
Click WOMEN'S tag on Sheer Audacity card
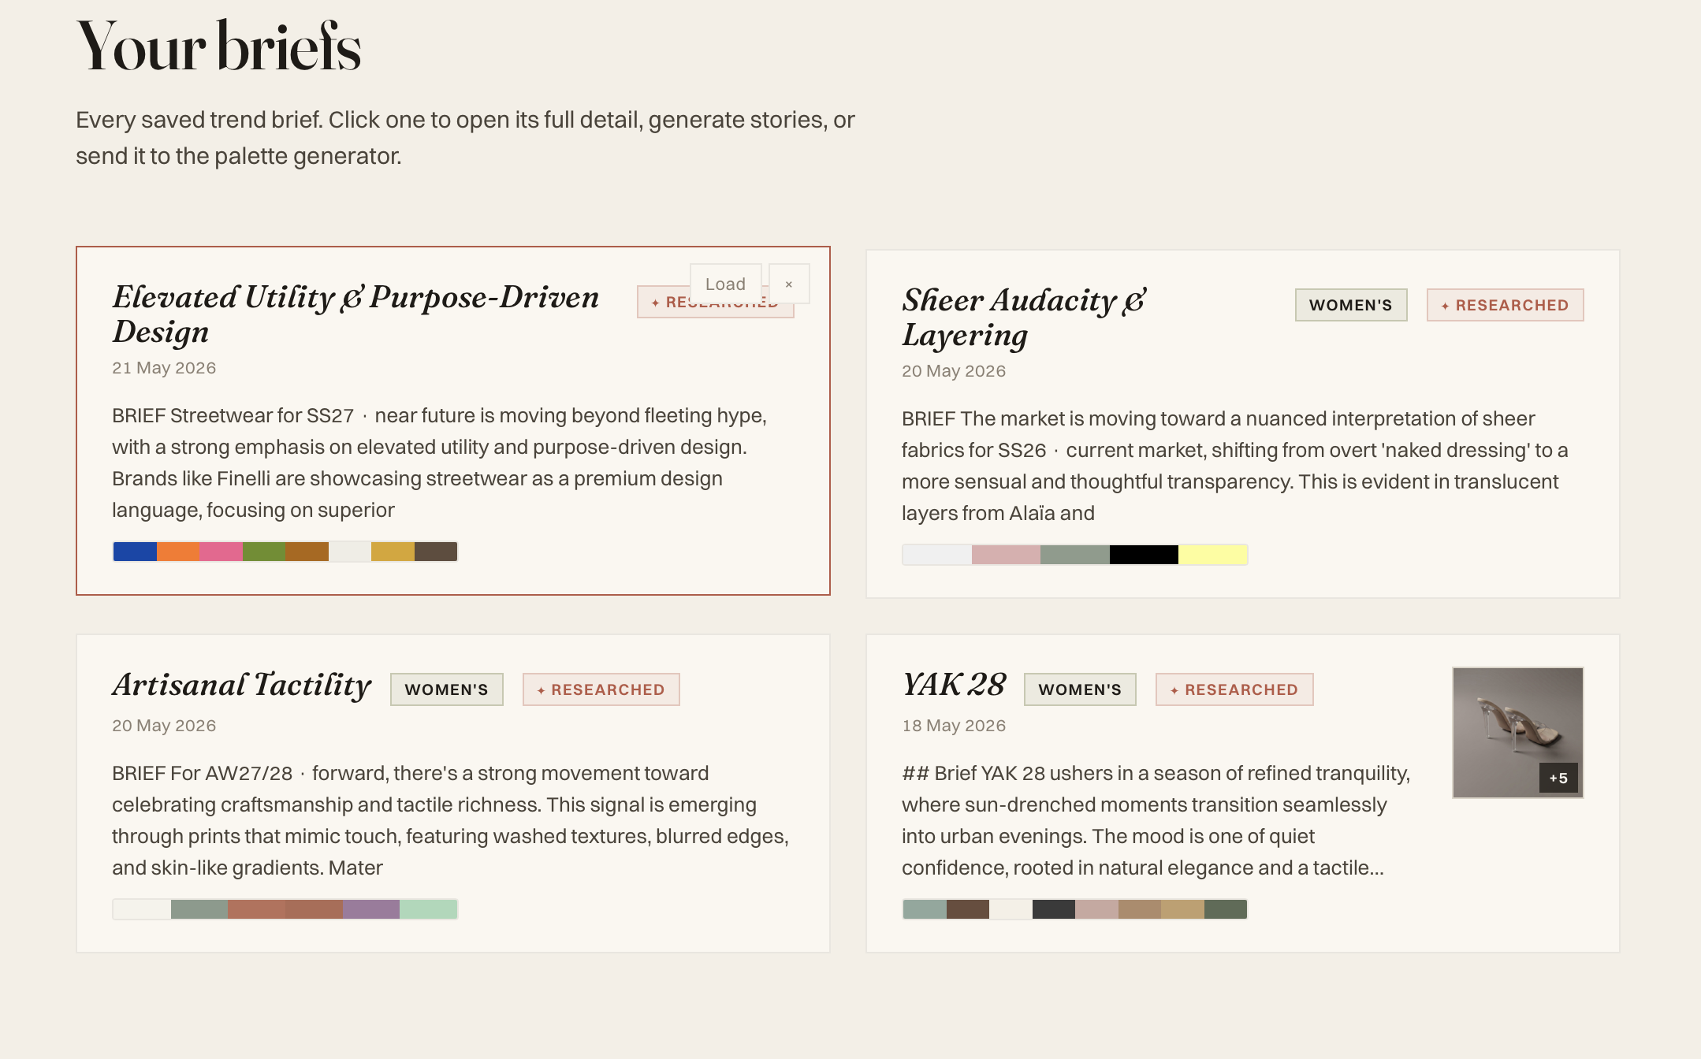coord(1351,305)
